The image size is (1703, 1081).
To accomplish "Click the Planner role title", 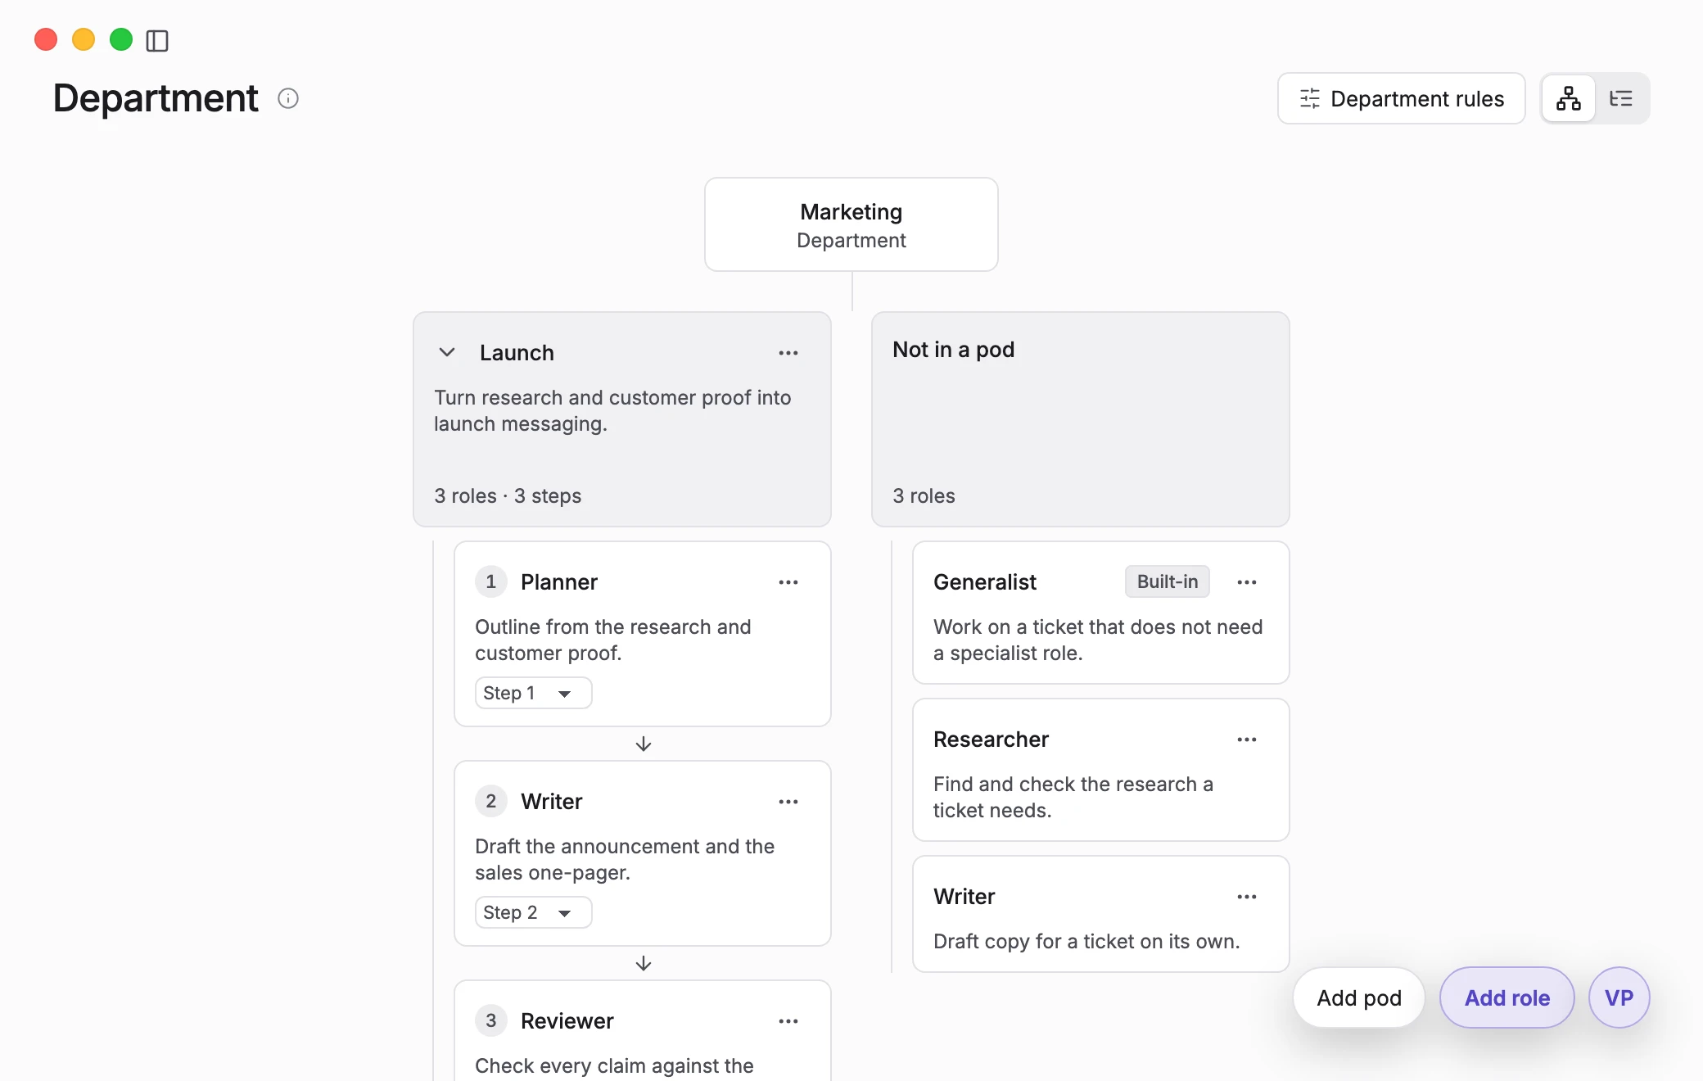I will [x=559, y=582].
